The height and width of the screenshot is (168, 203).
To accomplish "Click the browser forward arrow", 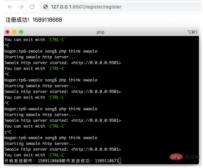I will click(x=21, y=7).
